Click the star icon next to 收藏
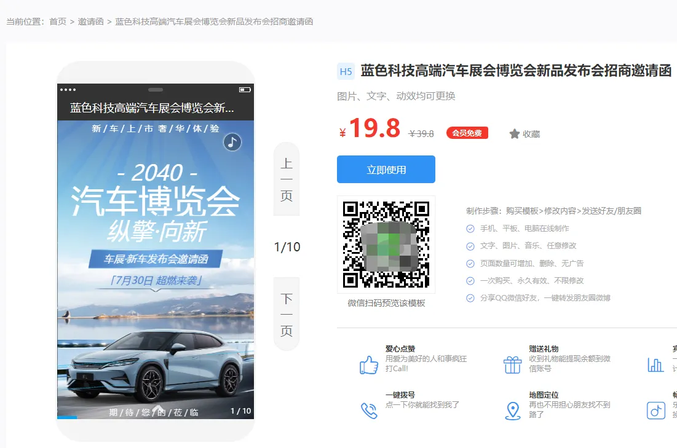 pyautogui.click(x=514, y=134)
